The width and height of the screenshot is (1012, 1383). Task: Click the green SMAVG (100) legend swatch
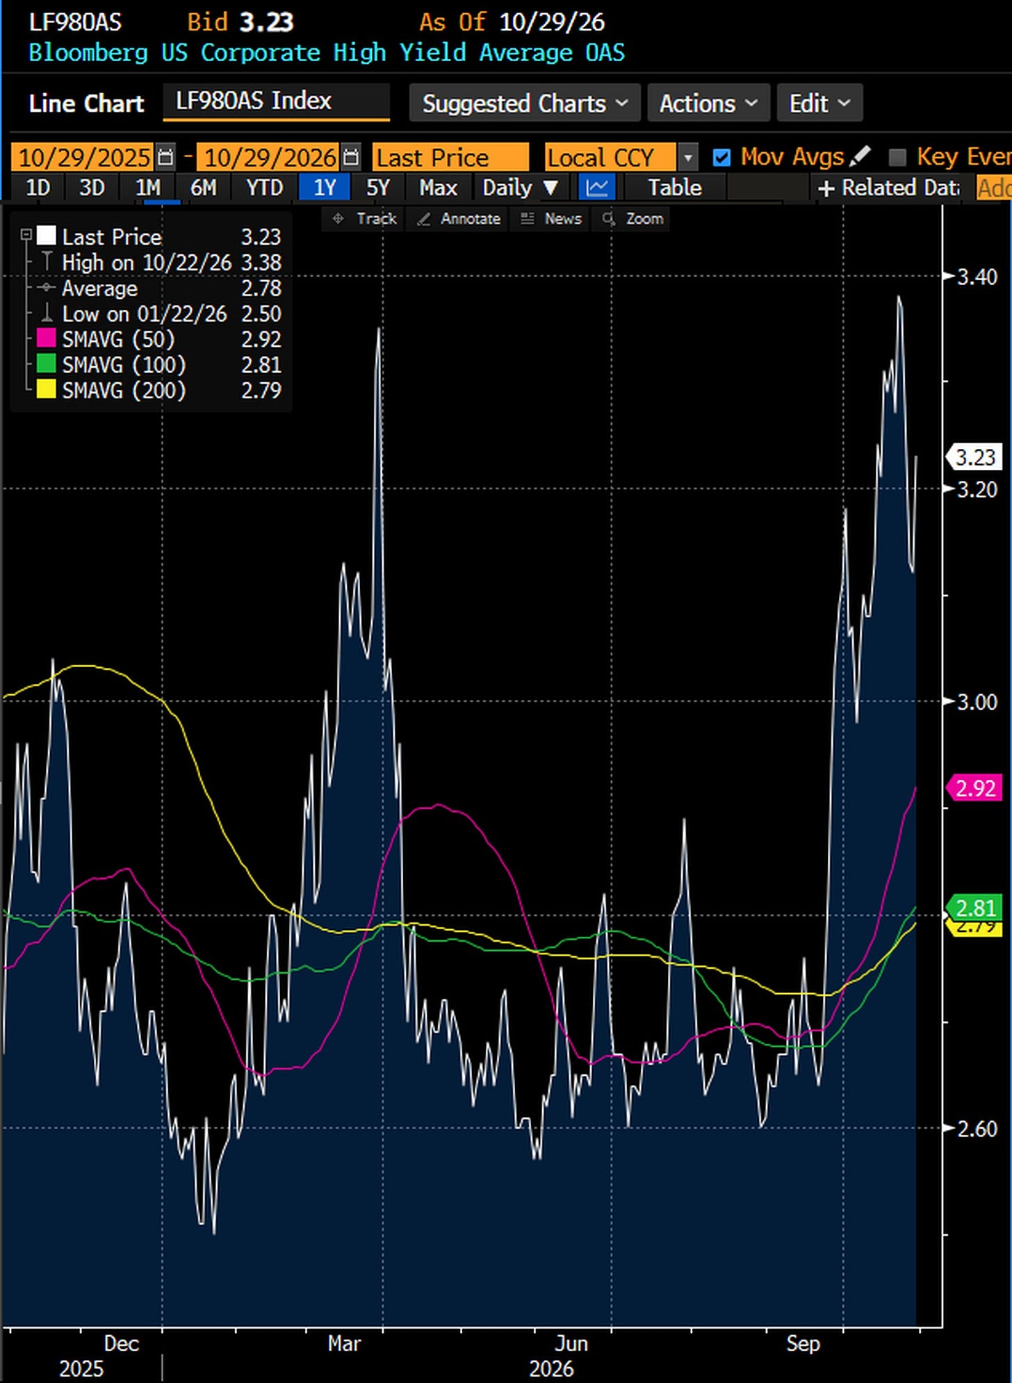(46, 364)
